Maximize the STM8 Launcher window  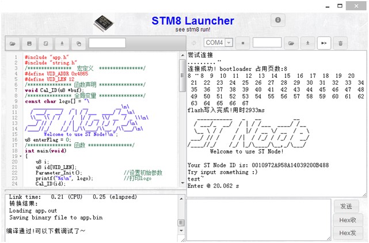tap(340, 6)
